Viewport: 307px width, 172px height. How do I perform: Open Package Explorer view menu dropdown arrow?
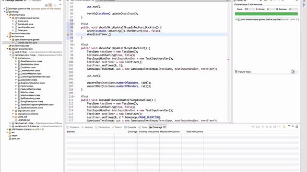[x=60, y=4]
